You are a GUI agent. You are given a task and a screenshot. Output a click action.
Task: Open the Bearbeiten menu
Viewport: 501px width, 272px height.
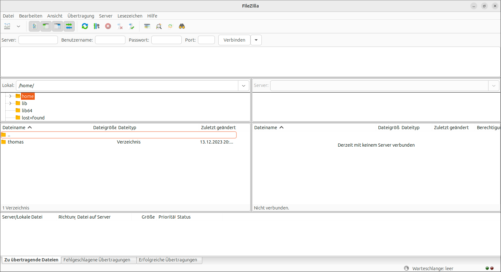pyautogui.click(x=31, y=16)
